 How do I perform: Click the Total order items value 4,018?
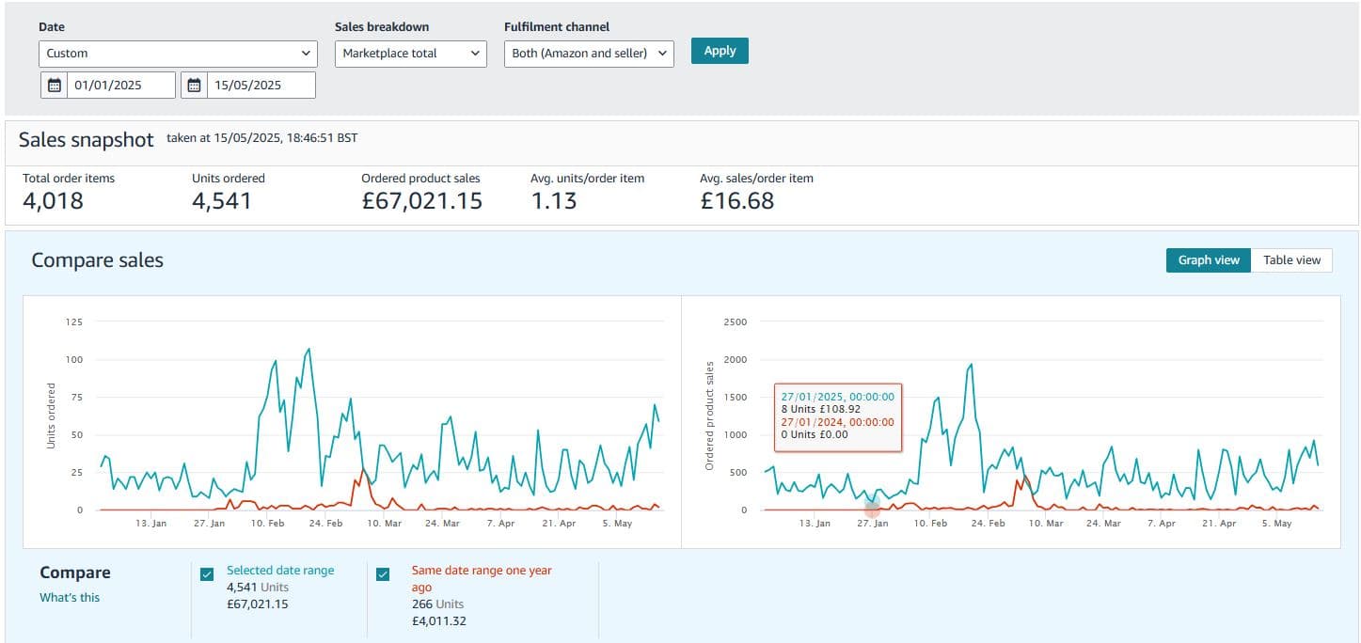pos(53,200)
